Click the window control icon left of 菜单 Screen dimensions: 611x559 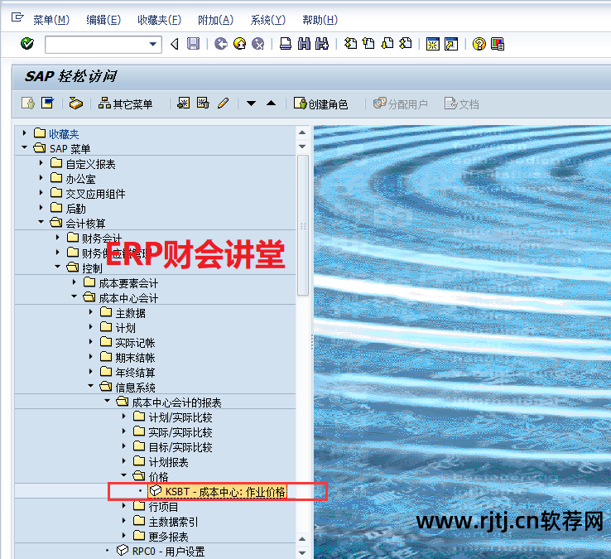[17, 17]
